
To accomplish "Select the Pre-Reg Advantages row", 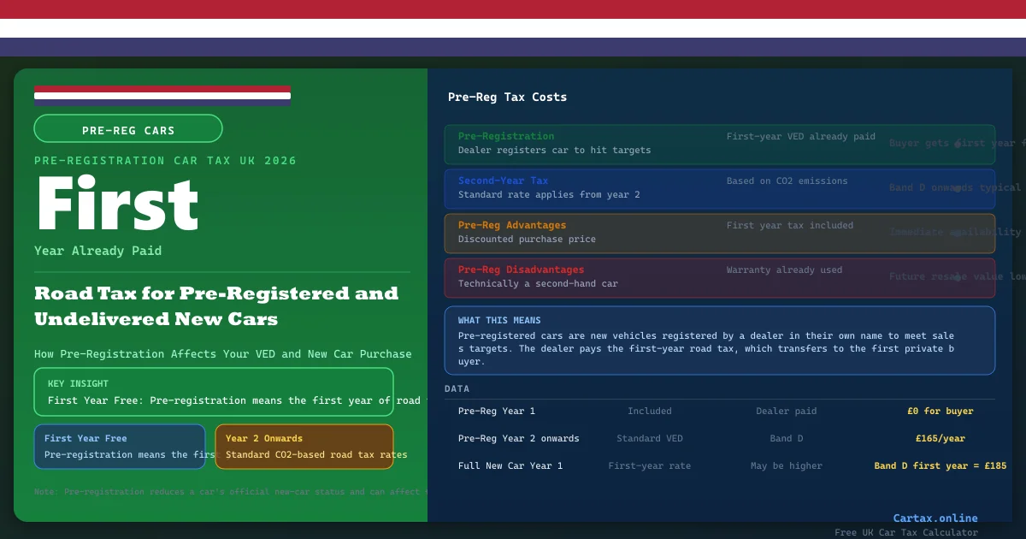I will pos(719,233).
